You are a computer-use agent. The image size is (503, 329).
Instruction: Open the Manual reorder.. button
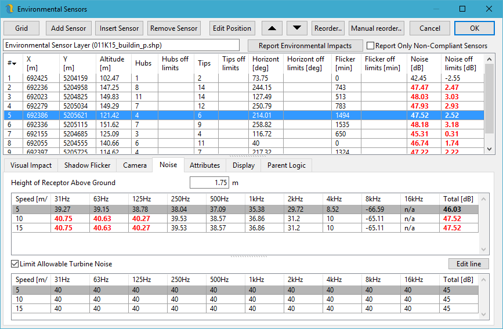(377, 28)
